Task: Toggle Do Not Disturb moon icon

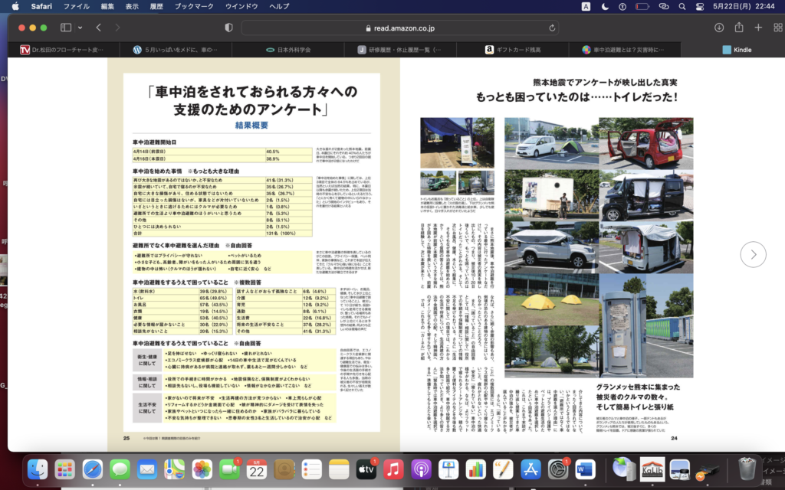Action: 606,6
